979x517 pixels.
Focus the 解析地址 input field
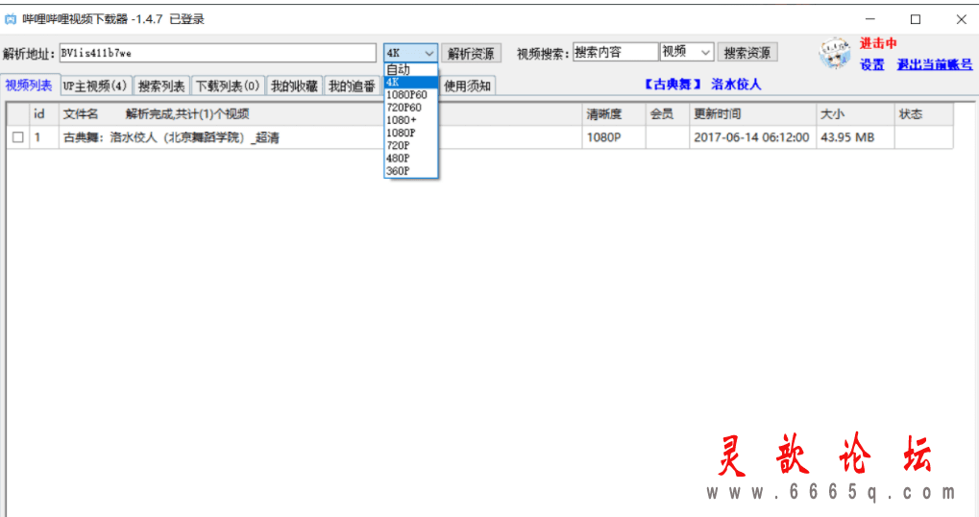click(218, 53)
